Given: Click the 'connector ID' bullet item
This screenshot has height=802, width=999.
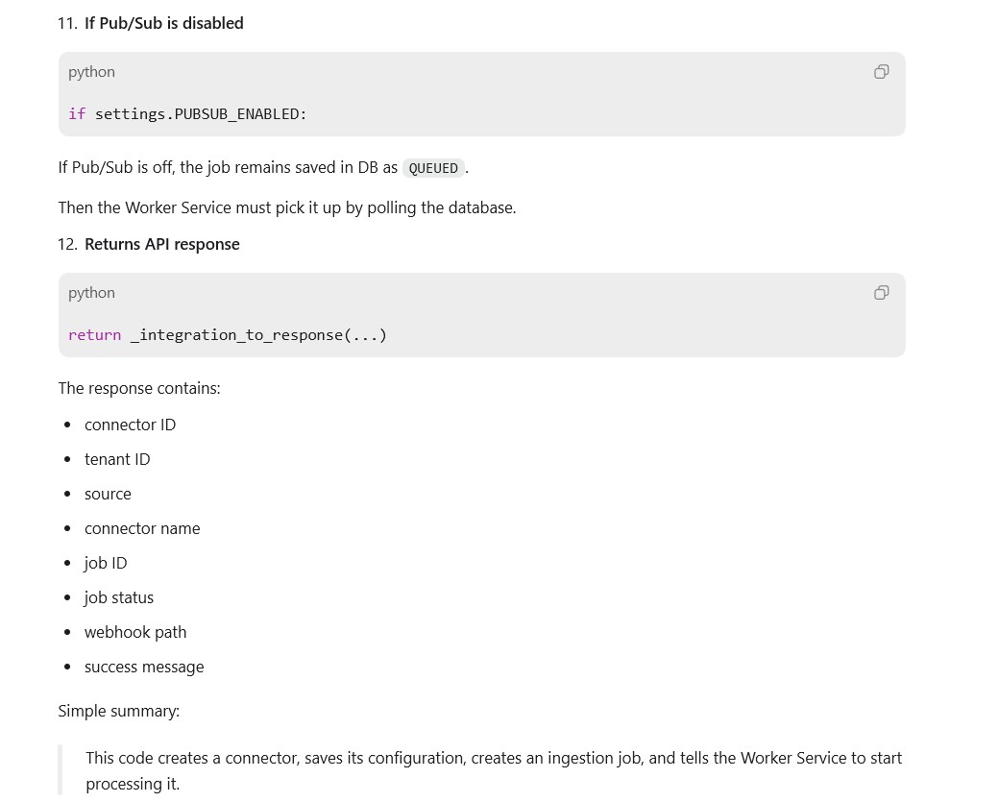Looking at the screenshot, I should 130,425.
